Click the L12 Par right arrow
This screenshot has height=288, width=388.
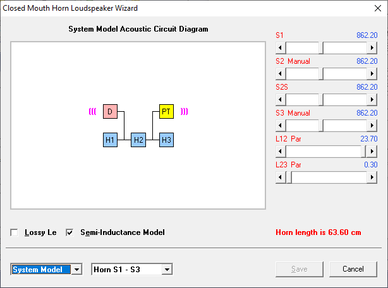pos(372,152)
